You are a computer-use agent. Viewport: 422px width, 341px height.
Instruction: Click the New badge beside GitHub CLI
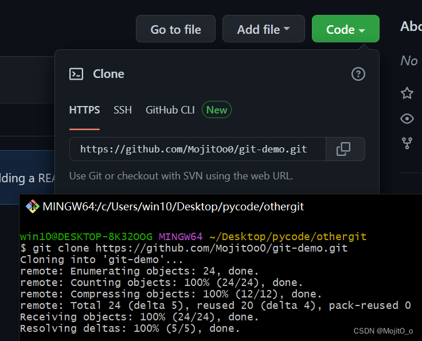click(217, 109)
